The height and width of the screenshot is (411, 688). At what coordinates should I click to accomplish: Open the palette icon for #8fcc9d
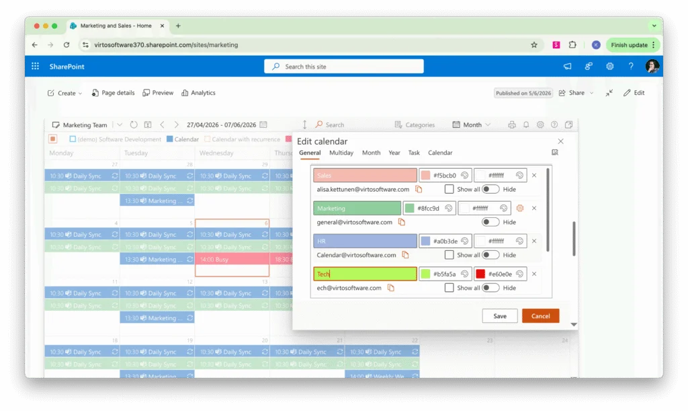pos(448,208)
